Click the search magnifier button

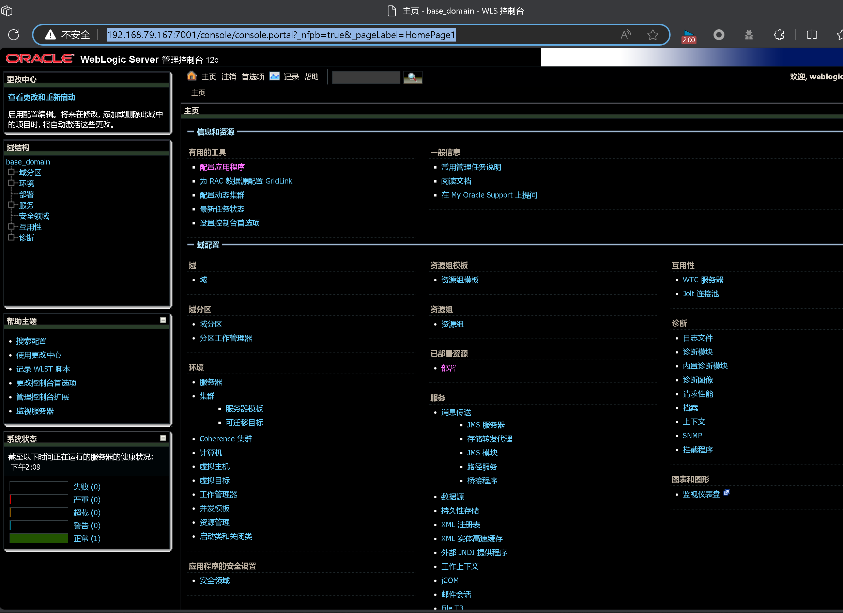pyautogui.click(x=413, y=77)
